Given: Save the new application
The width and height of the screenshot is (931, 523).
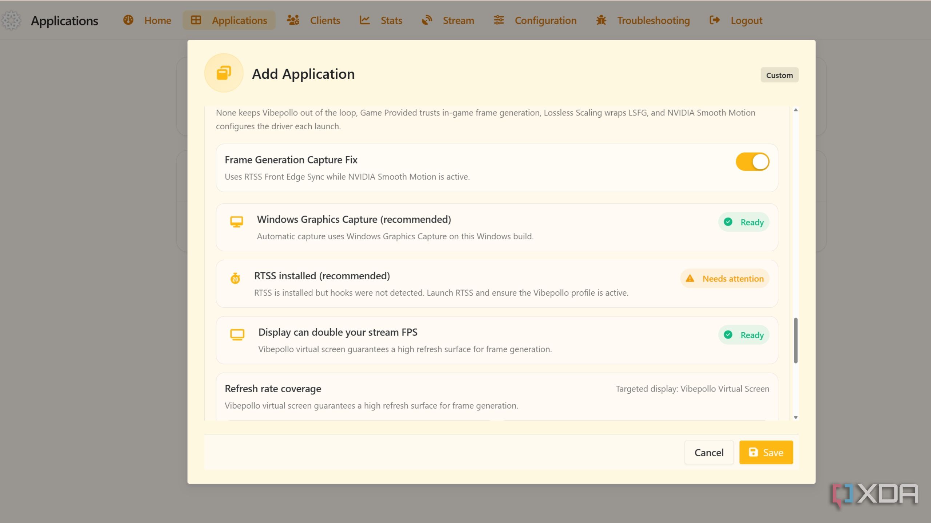Looking at the screenshot, I should [766, 452].
